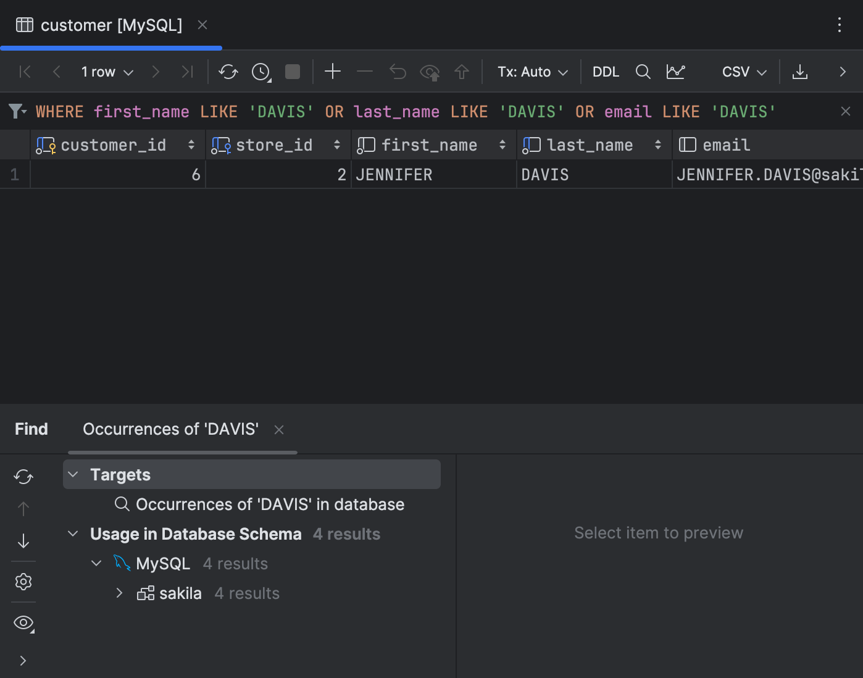The height and width of the screenshot is (678, 863).
Task: Click the auto-refresh clock icon
Action: click(x=260, y=72)
